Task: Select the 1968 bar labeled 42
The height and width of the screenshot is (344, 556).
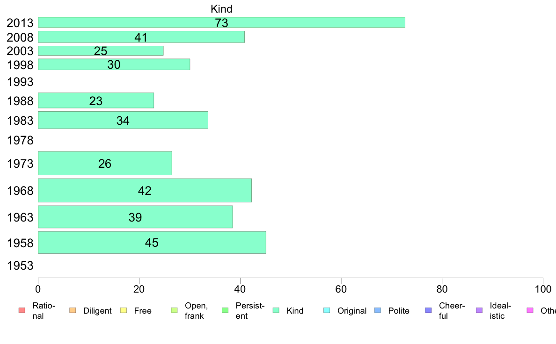Action: pyautogui.click(x=145, y=191)
